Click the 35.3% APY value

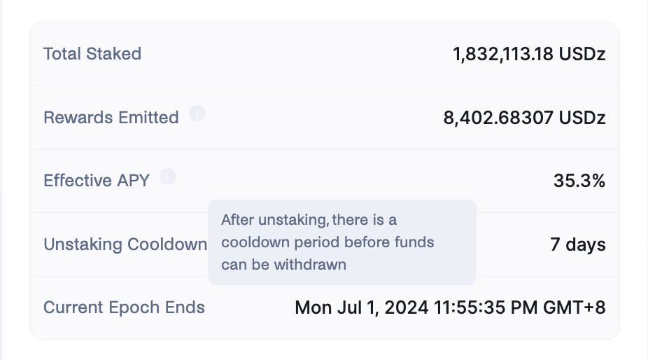click(579, 181)
